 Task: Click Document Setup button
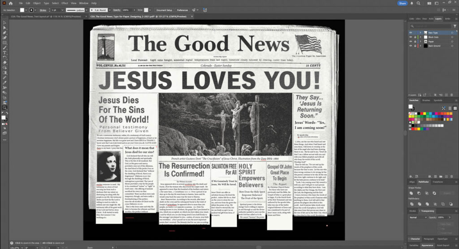pyautogui.click(x=164, y=10)
